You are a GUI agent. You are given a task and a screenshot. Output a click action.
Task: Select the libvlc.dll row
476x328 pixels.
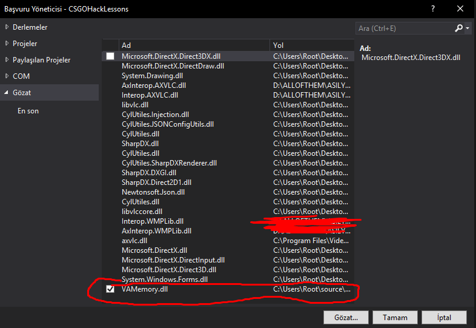pyautogui.click(x=228, y=105)
